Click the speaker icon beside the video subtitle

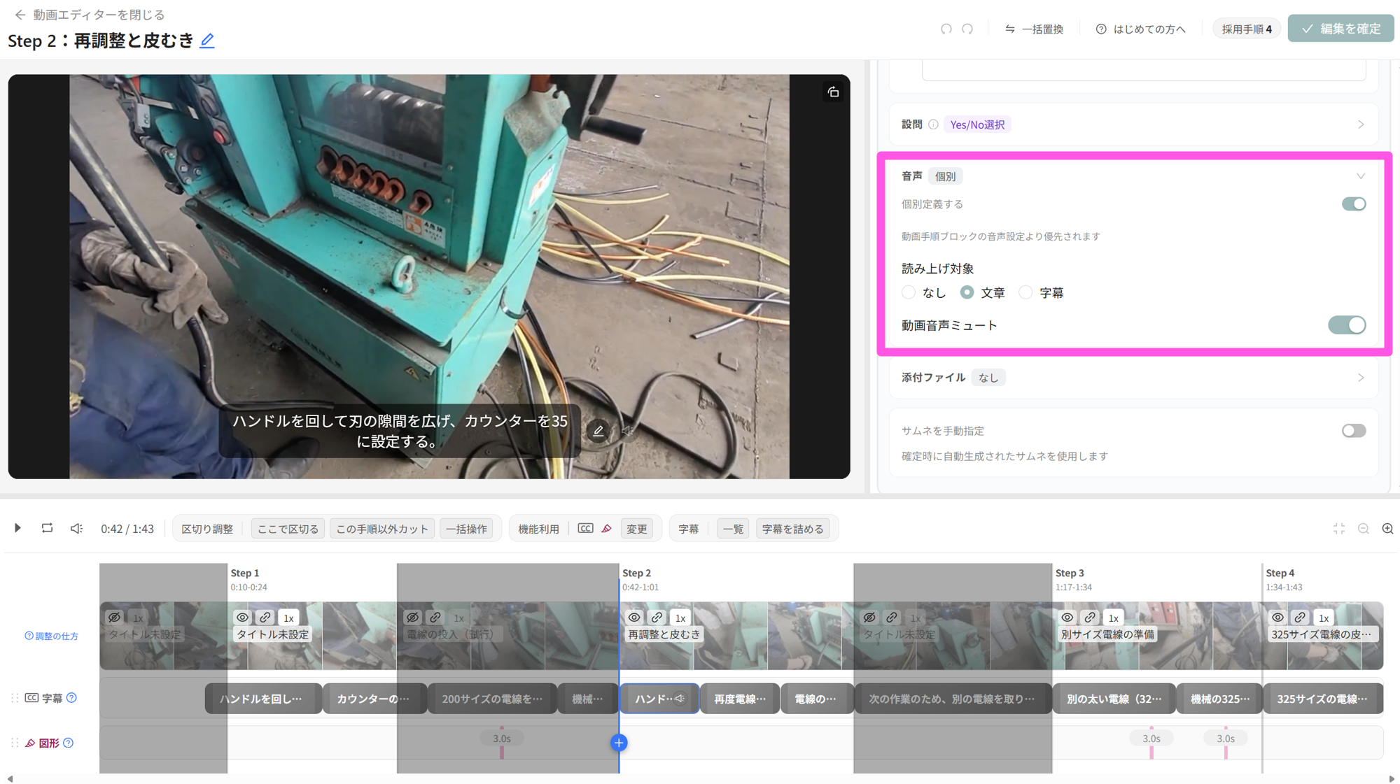[628, 431]
